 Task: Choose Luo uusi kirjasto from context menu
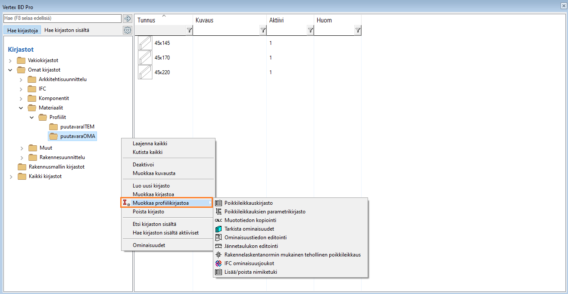click(151, 186)
